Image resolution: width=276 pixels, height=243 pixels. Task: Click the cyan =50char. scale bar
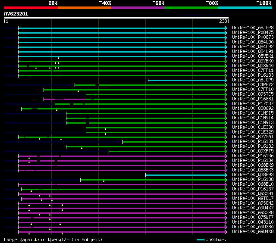(201, 240)
